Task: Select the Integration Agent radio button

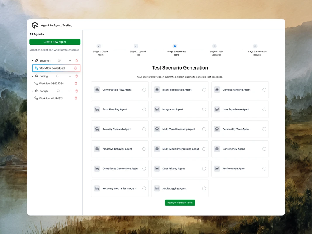Action: click(x=204, y=110)
